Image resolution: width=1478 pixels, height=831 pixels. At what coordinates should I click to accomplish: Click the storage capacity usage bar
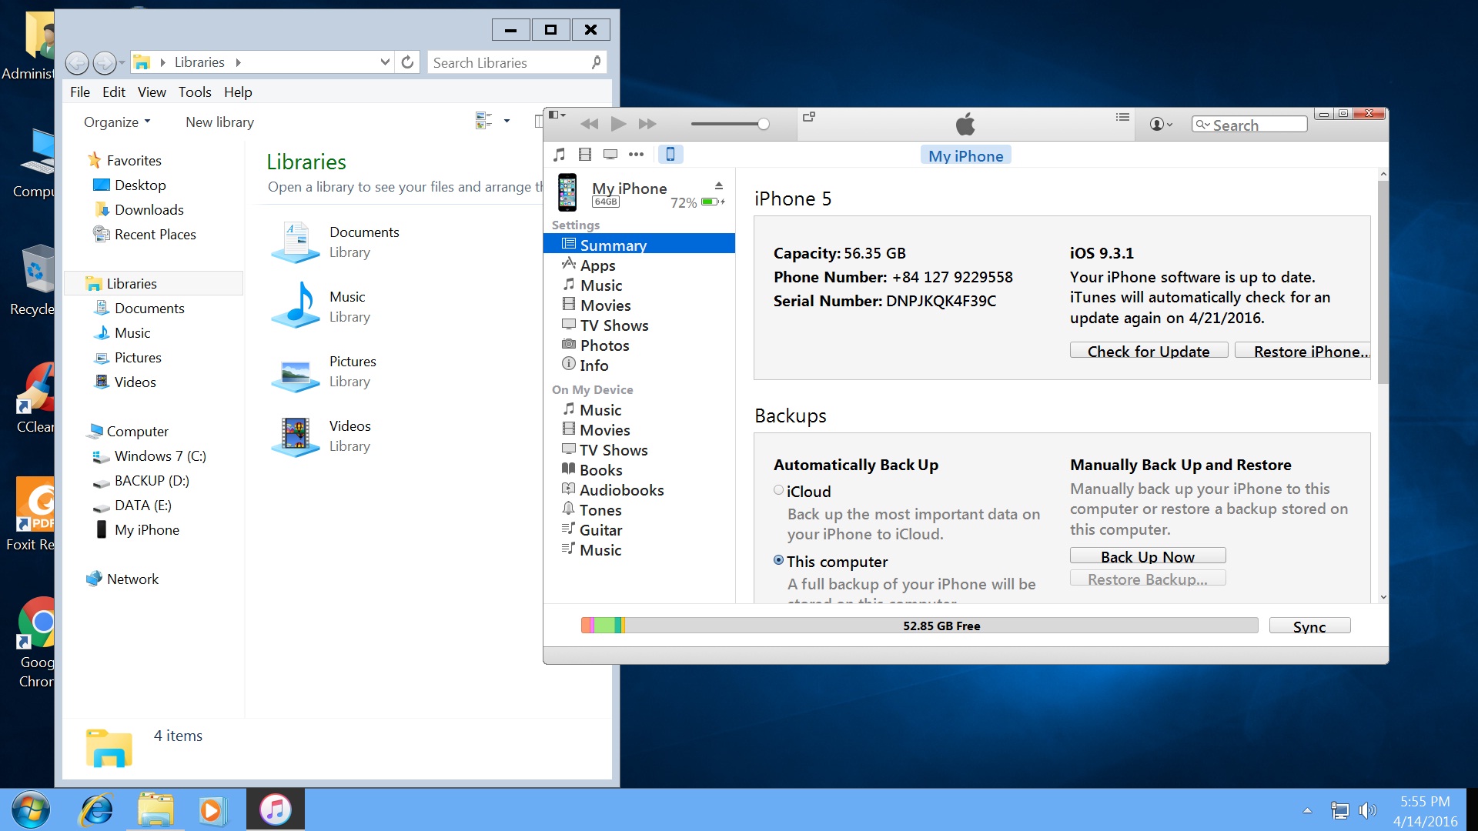point(919,626)
